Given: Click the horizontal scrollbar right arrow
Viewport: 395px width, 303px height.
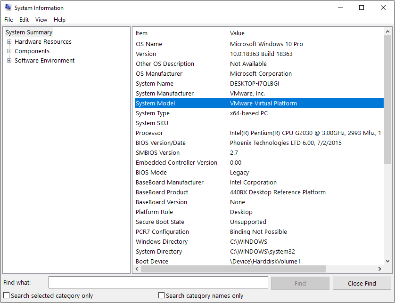Looking at the screenshot, I should point(379,269).
